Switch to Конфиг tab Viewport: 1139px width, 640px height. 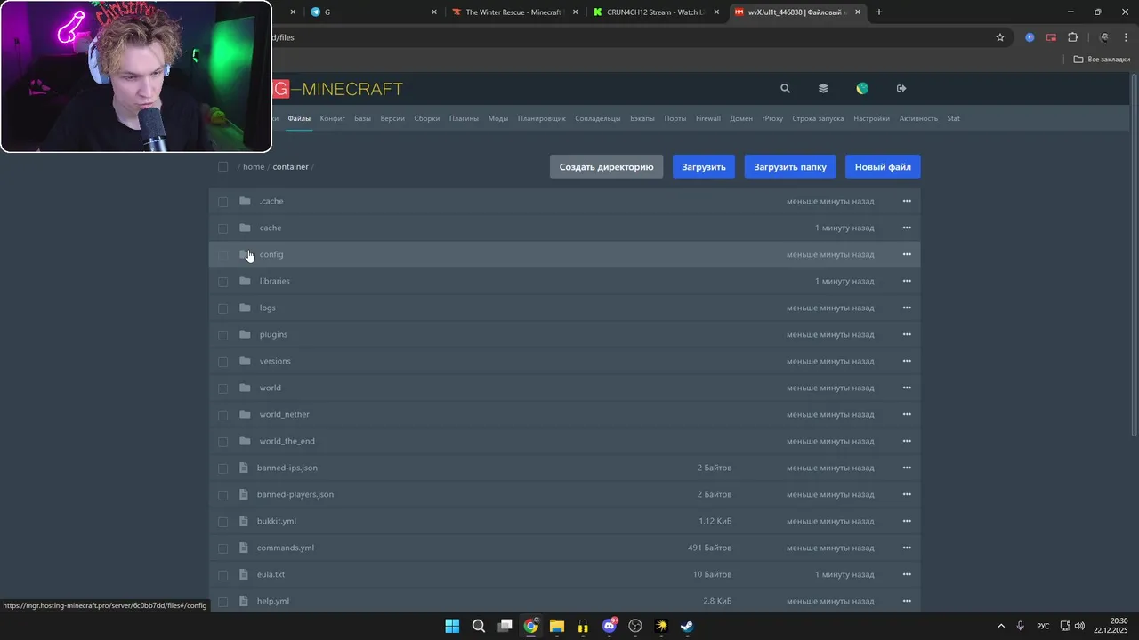(332, 118)
